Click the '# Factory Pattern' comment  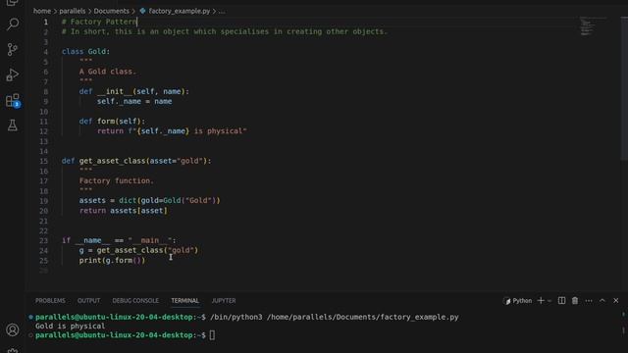pyautogui.click(x=99, y=22)
